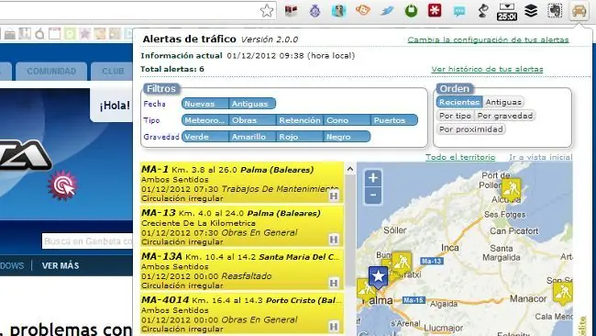Zoom in on the map with plus button
Screen dimensions: 596x336
point(373,178)
